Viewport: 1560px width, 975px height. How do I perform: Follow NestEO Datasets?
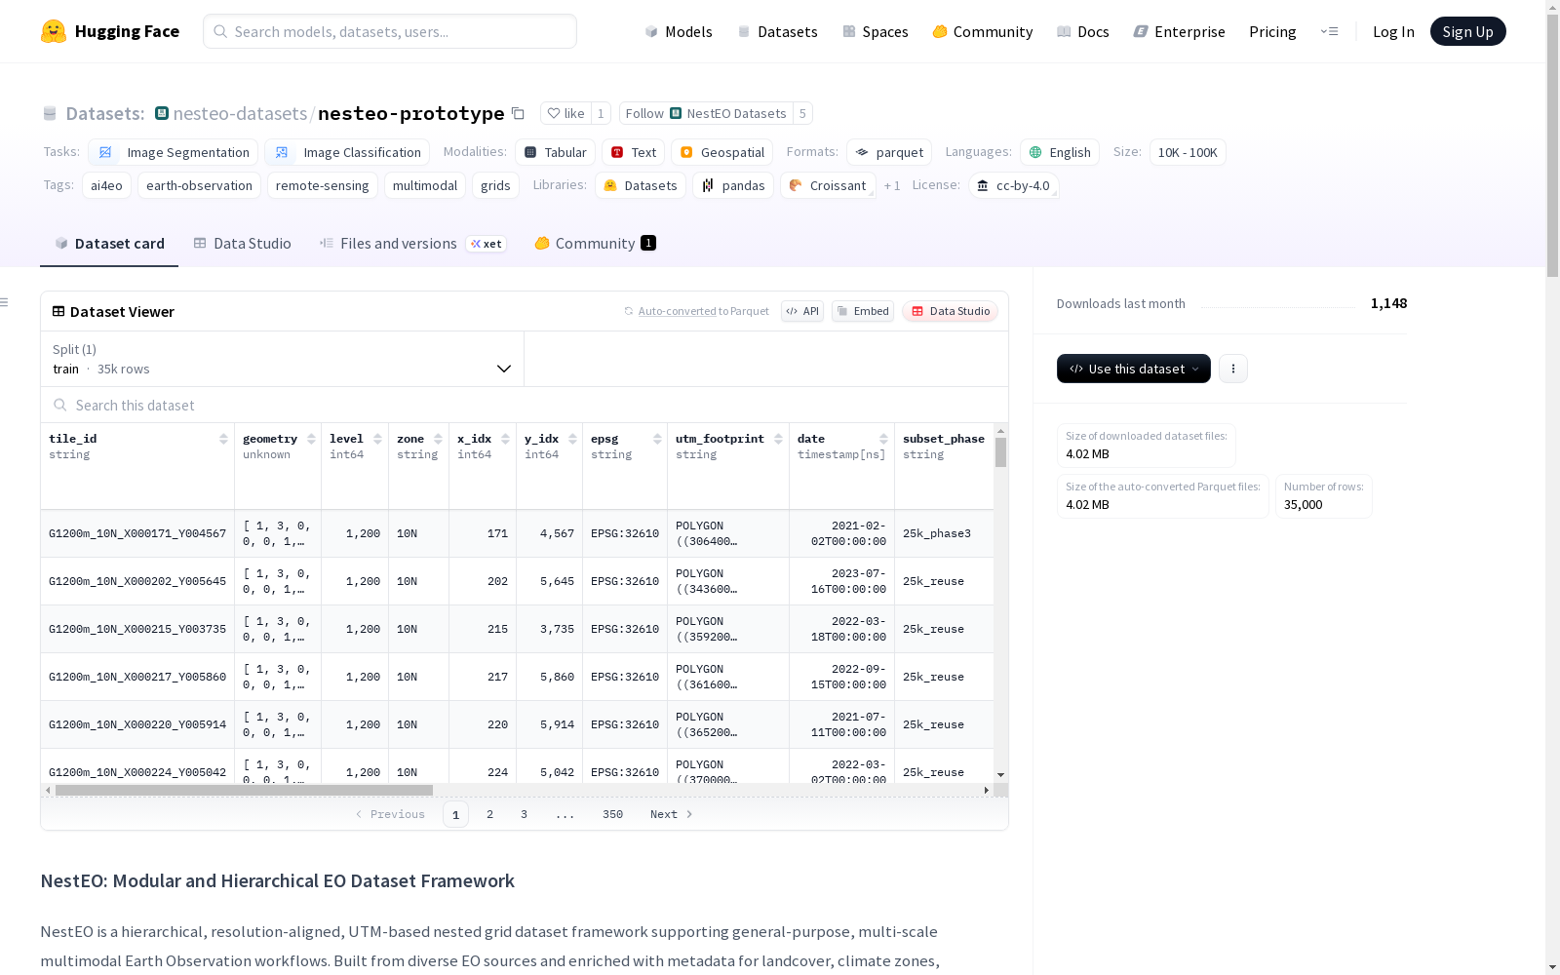(x=706, y=114)
